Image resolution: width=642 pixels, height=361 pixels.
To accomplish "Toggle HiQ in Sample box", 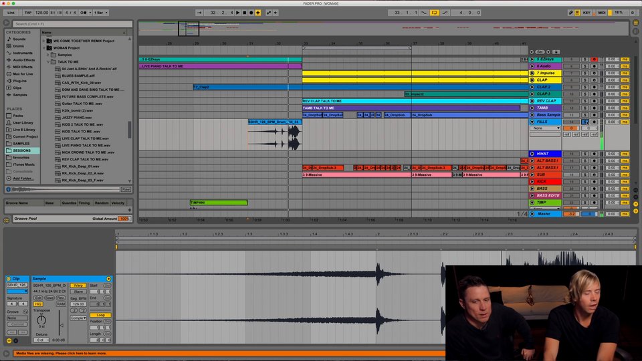I will 38,304.
